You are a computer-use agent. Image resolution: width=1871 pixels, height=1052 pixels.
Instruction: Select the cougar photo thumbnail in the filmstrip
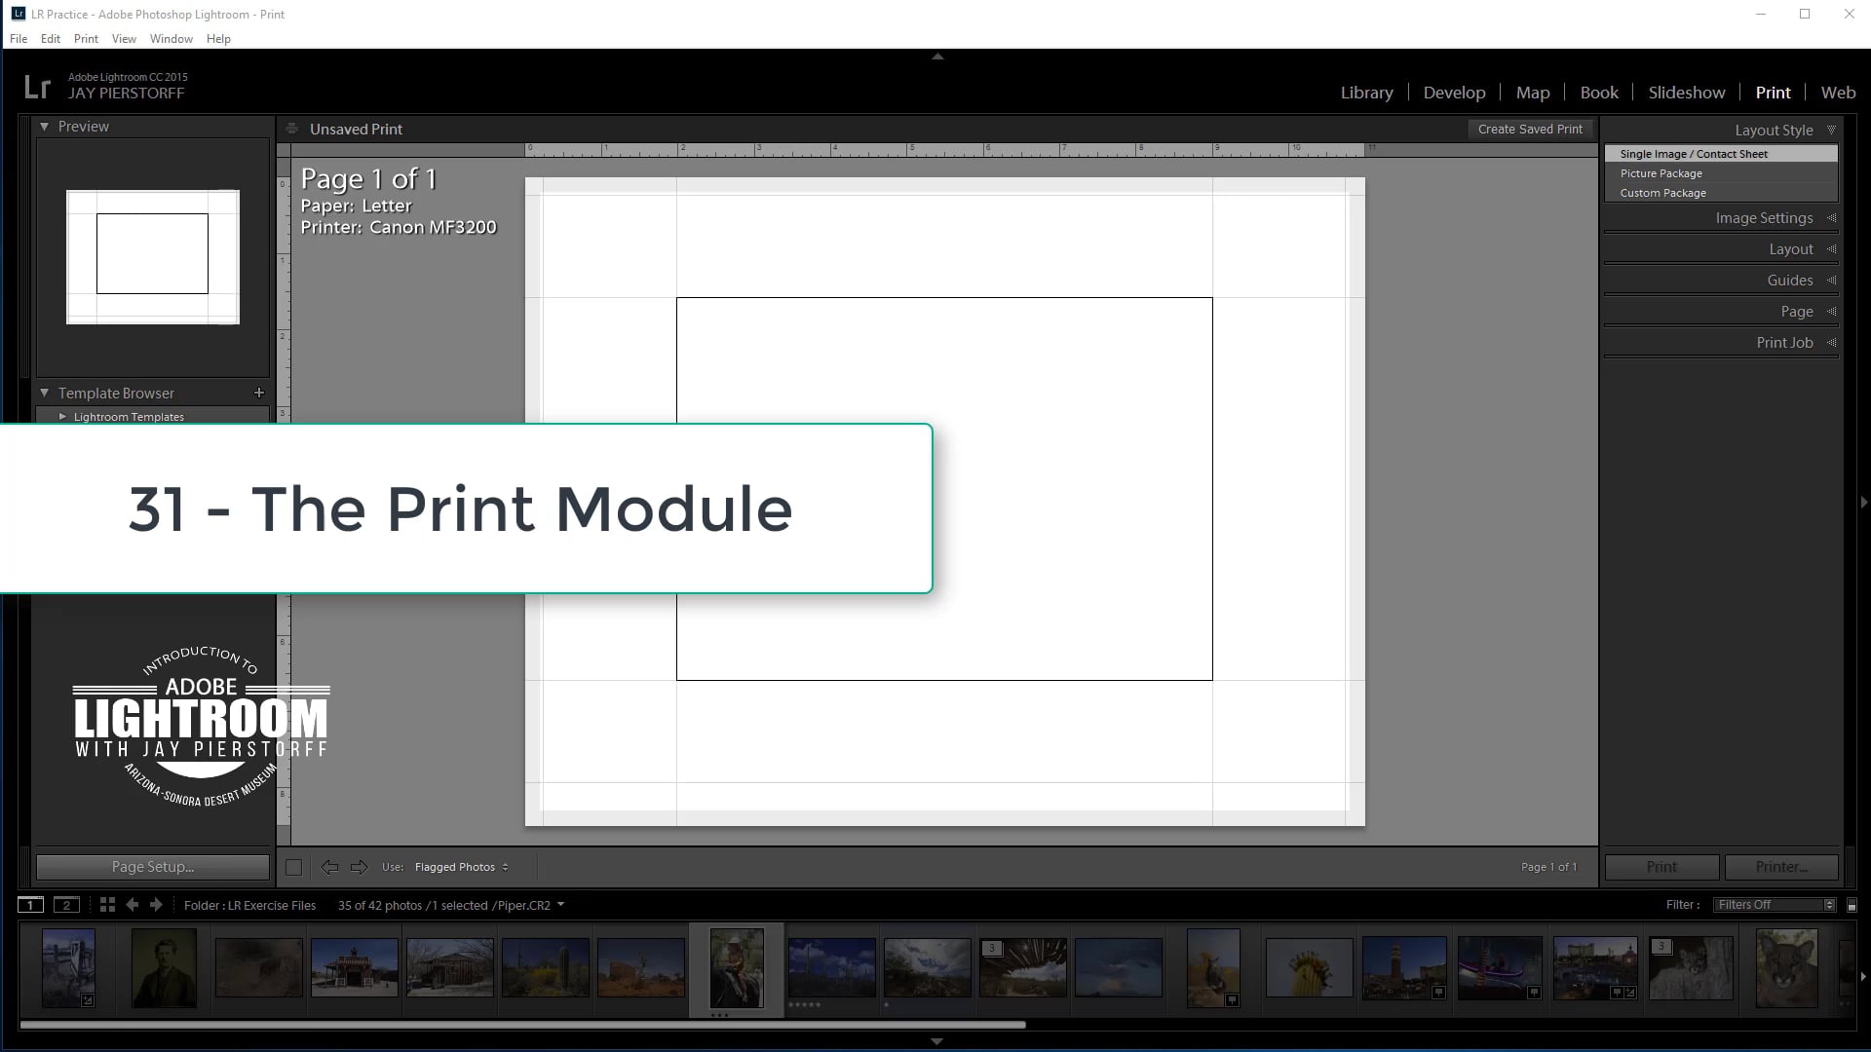[x=1787, y=968]
